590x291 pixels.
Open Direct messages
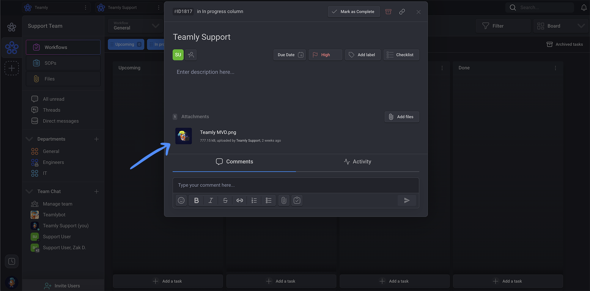[60, 121]
